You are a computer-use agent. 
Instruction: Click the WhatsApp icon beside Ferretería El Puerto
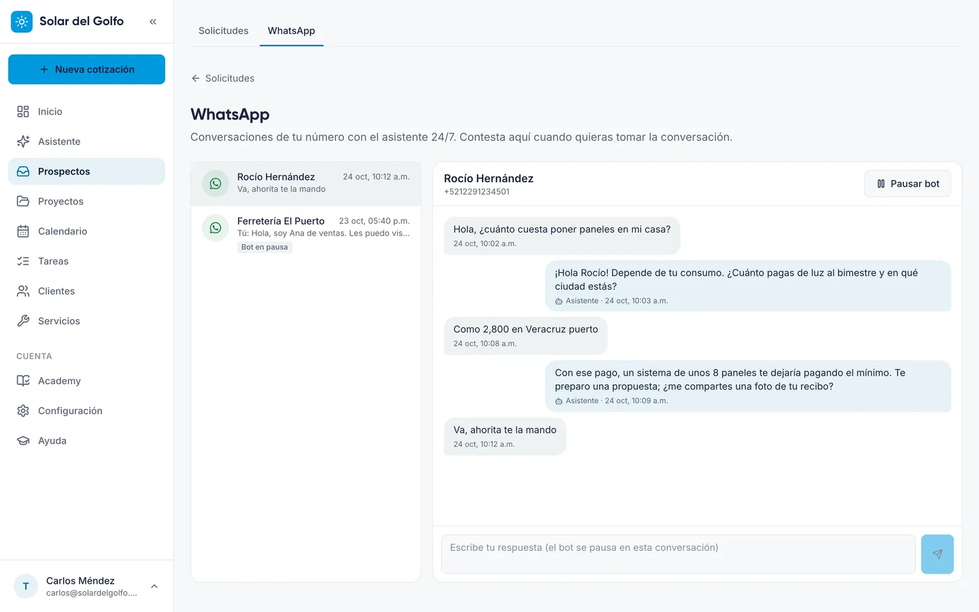click(215, 228)
